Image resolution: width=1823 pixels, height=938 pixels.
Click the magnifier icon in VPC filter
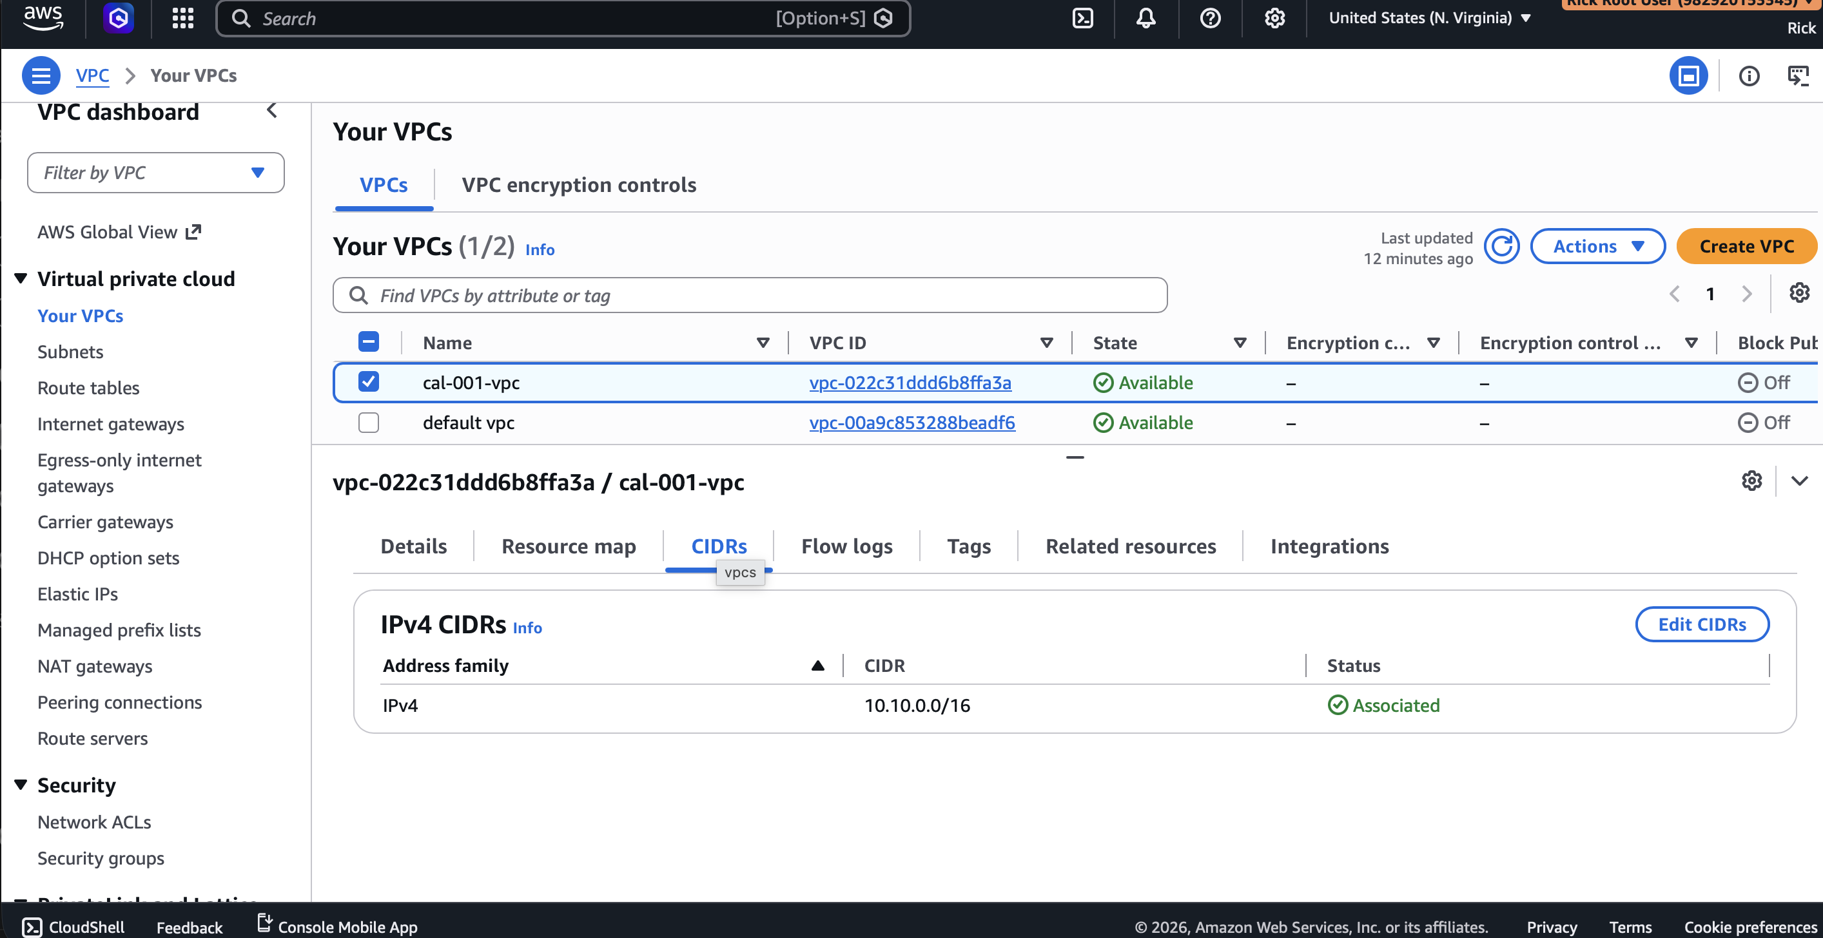point(359,296)
